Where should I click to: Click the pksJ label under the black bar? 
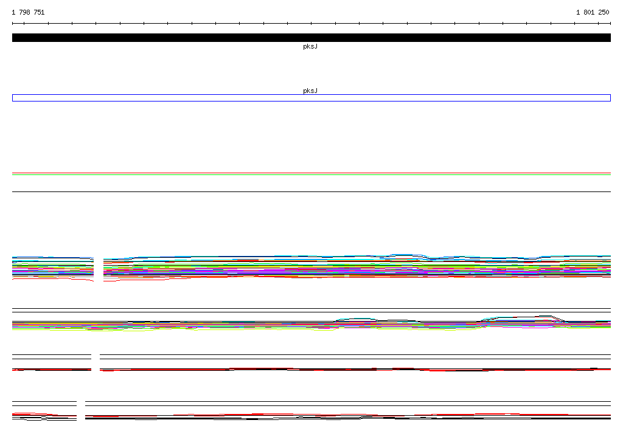click(x=310, y=46)
